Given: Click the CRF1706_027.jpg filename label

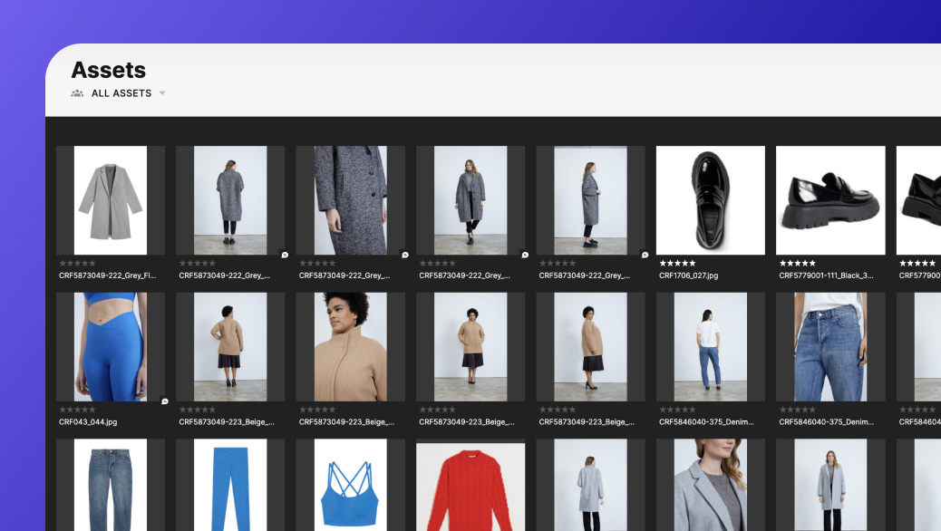Looking at the screenshot, I should tap(688, 275).
